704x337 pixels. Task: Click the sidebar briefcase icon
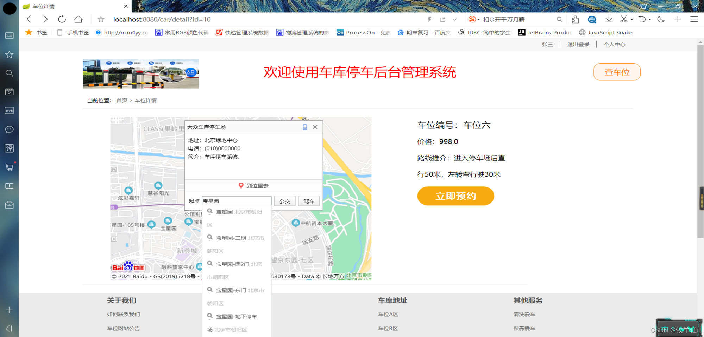[10, 205]
